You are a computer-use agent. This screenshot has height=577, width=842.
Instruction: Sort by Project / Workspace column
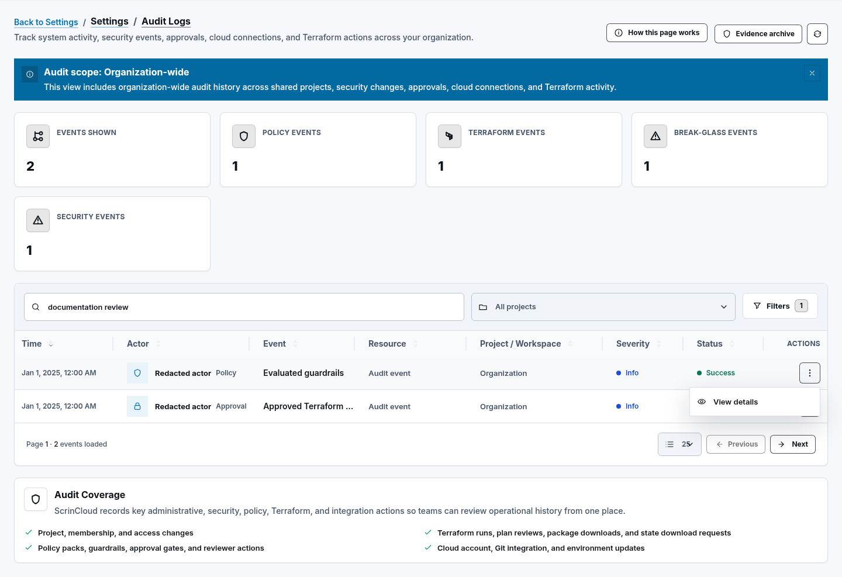(526, 344)
